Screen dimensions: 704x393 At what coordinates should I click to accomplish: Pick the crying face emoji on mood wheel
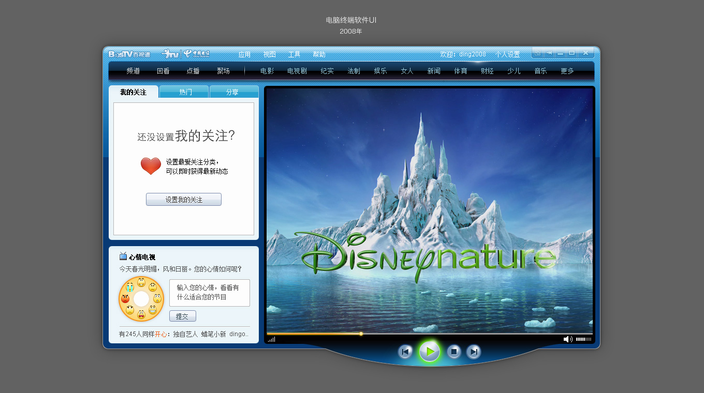tap(129, 287)
